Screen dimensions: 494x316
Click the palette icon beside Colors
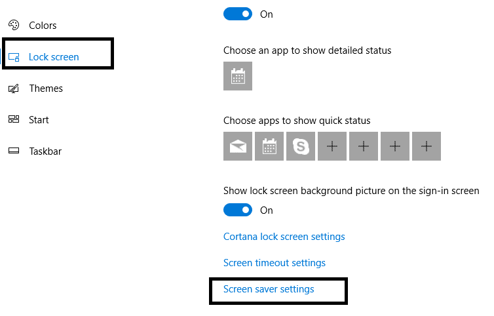tap(13, 26)
